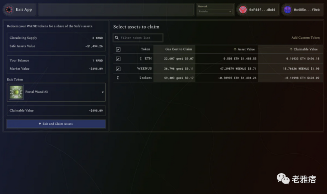Click WEENUS gas cost '36,796 gwei $0.11'
The width and height of the screenshot is (327, 194).
click(x=179, y=69)
